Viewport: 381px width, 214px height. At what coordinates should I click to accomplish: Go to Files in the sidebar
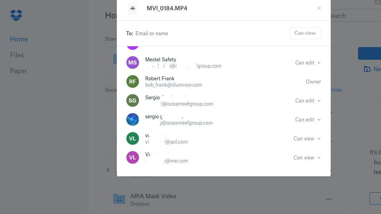pos(17,55)
